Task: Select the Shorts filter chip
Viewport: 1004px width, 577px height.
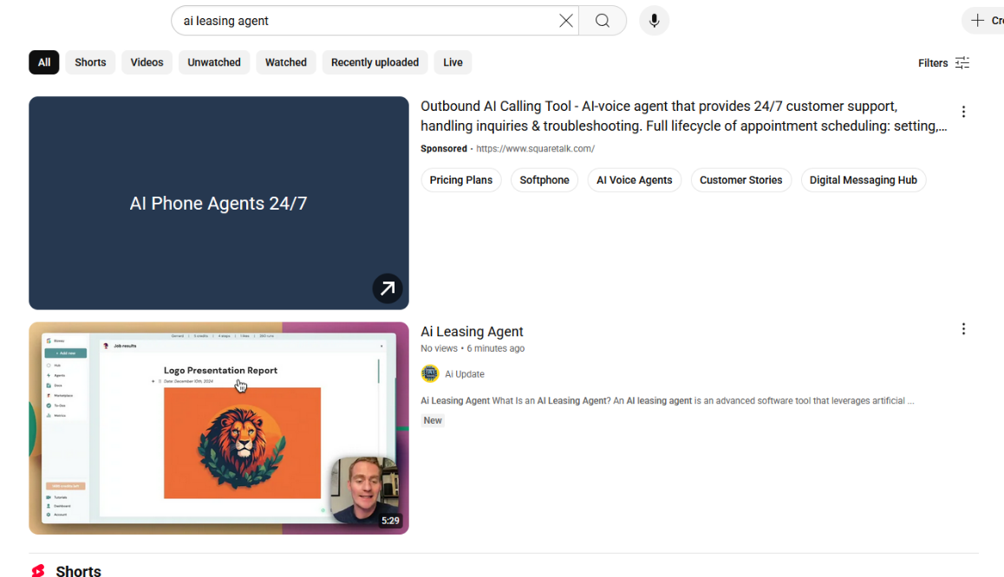Action: coord(90,62)
